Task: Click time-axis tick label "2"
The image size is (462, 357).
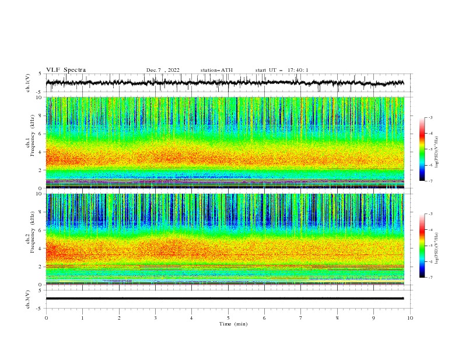Action: click(119, 318)
